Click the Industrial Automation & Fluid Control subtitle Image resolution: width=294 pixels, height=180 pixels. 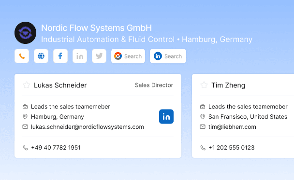click(x=108, y=40)
